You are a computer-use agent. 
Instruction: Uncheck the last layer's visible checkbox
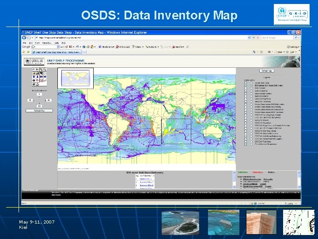[x=246, y=144]
